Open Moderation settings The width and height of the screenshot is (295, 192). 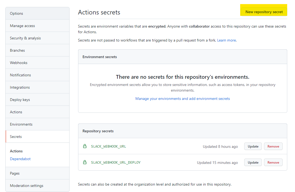[x=37, y=186]
